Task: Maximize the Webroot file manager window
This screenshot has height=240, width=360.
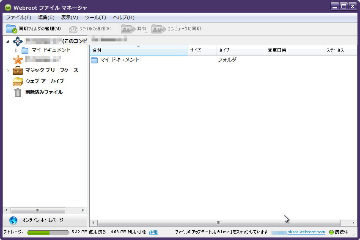Action: [344, 7]
